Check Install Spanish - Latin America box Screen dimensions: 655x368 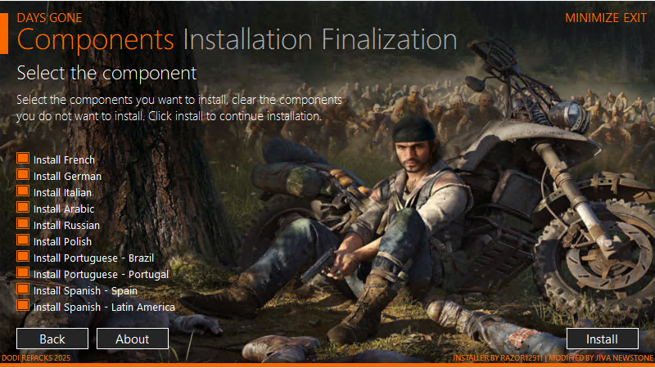click(23, 305)
